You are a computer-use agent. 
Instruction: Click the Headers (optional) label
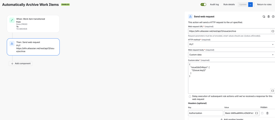click(x=197, y=103)
